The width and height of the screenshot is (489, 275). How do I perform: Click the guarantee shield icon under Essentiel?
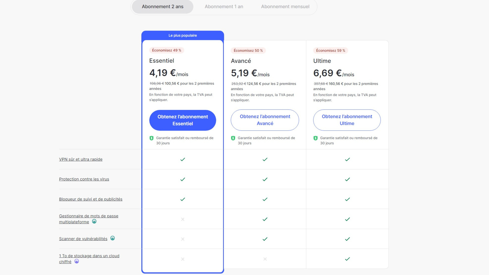[152, 138]
